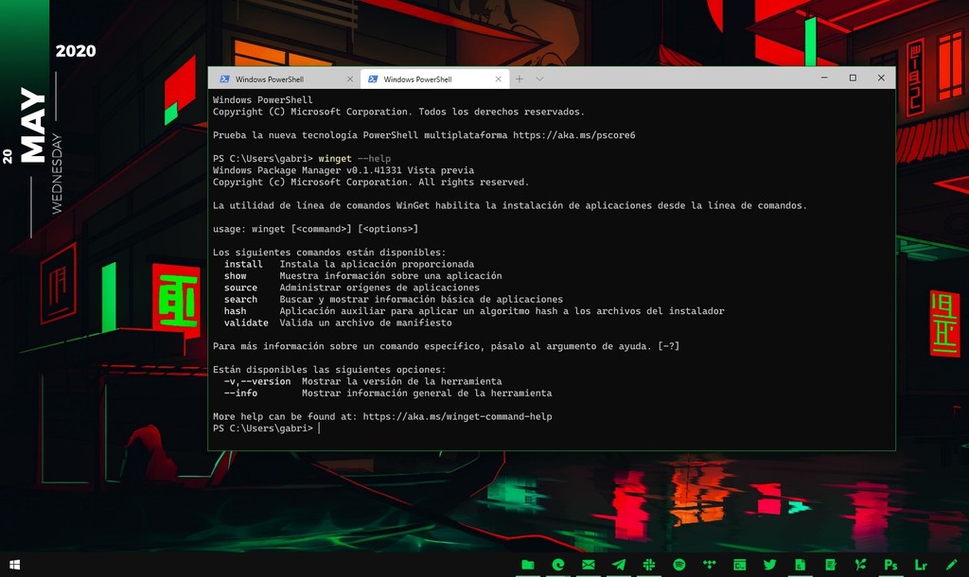Open a new terminal tab with the plus button

[517, 79]
